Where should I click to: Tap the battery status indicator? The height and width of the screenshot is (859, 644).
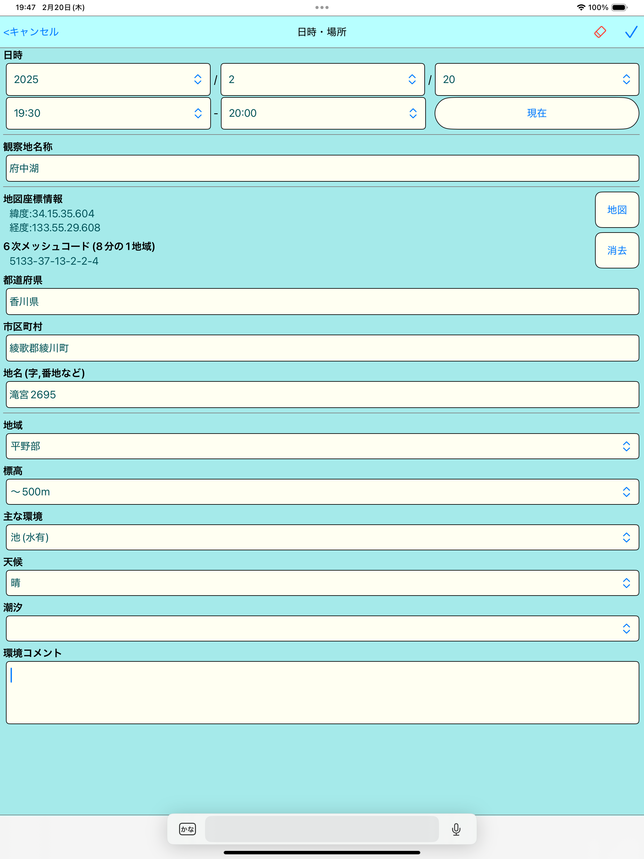620,7
